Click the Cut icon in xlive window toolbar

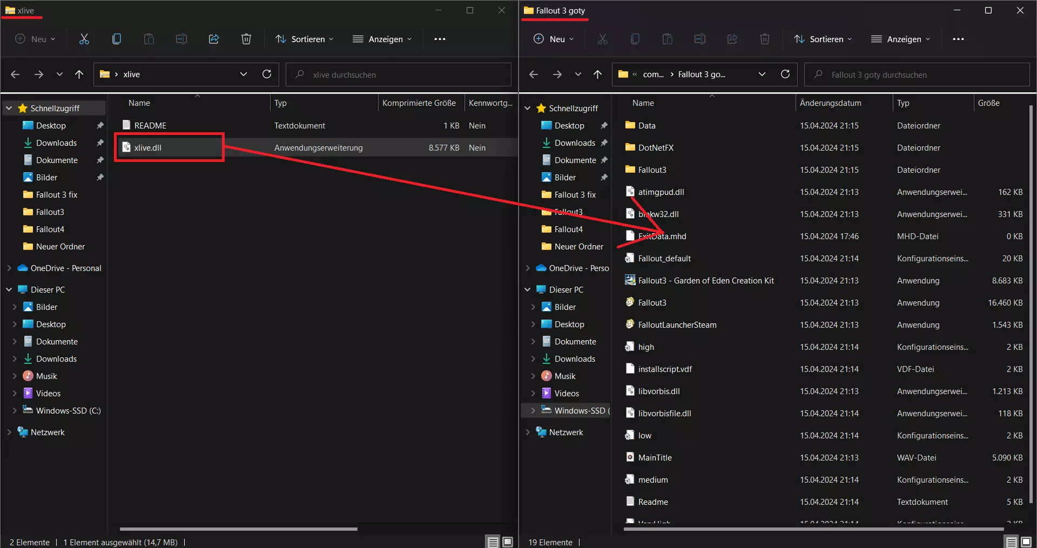pyautogui.click(x=84, y=39)
